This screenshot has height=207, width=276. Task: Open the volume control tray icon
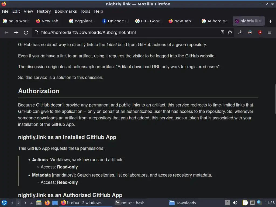click(x=235, y=203)
